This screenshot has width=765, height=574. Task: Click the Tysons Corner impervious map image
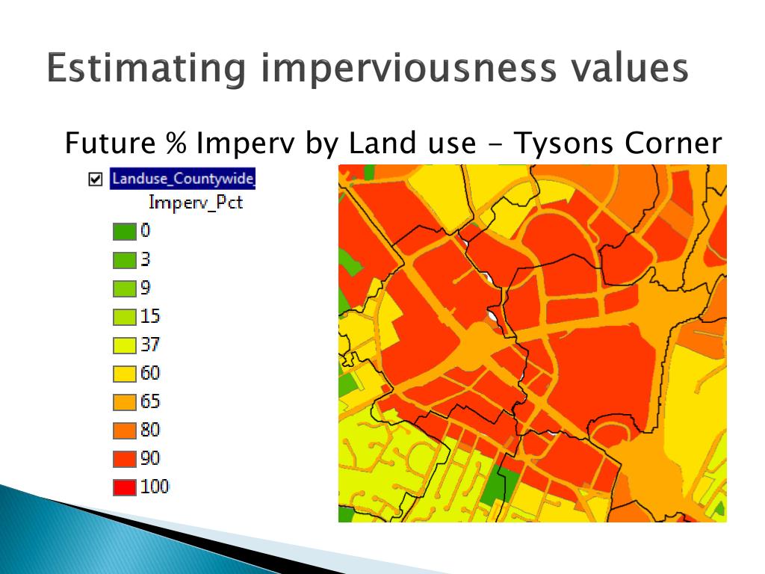(x=532, y=343)
